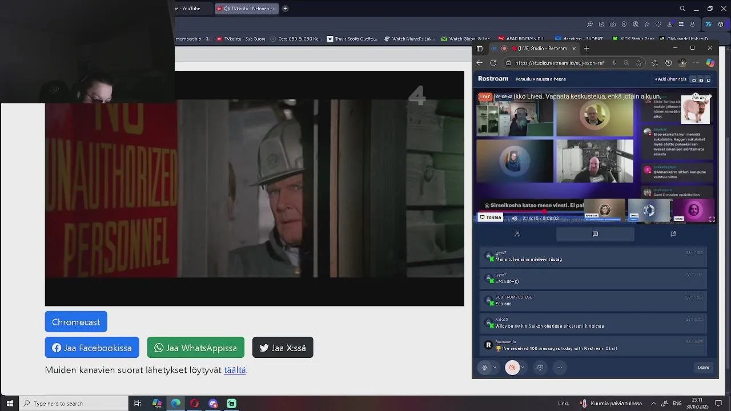Mute the stream preview volume icon
731x411 pixels.
[x=515, y=218]
